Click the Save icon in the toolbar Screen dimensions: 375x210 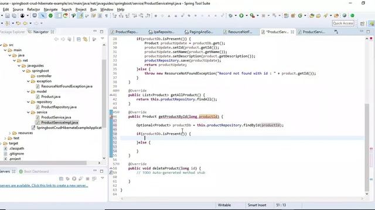point(8,16)
